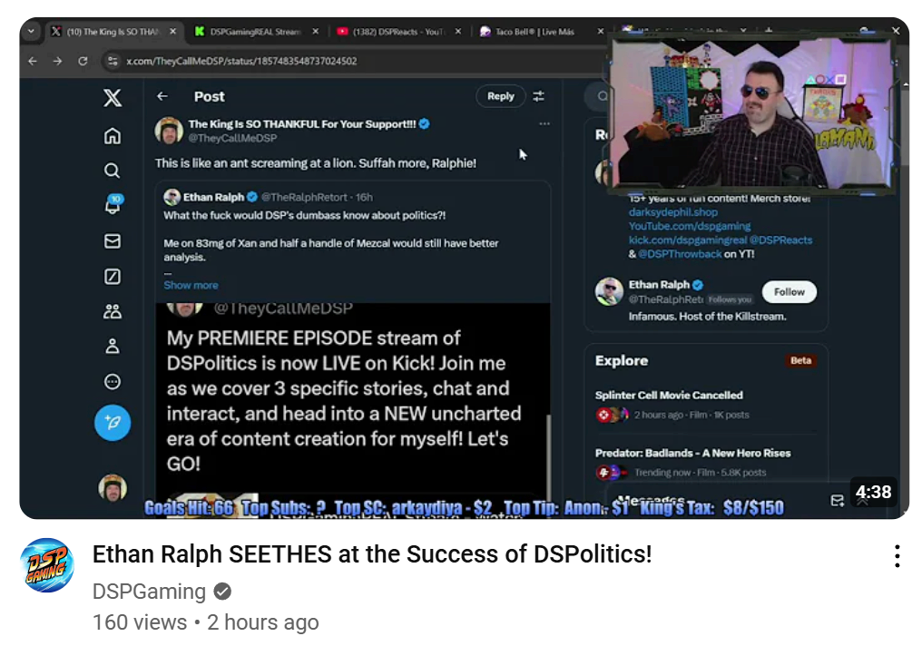Viewport: 922px width, 646px height.
Task: Open Communities people icon in sidebar
Action: pyautogui.click(x=113, y=311)
